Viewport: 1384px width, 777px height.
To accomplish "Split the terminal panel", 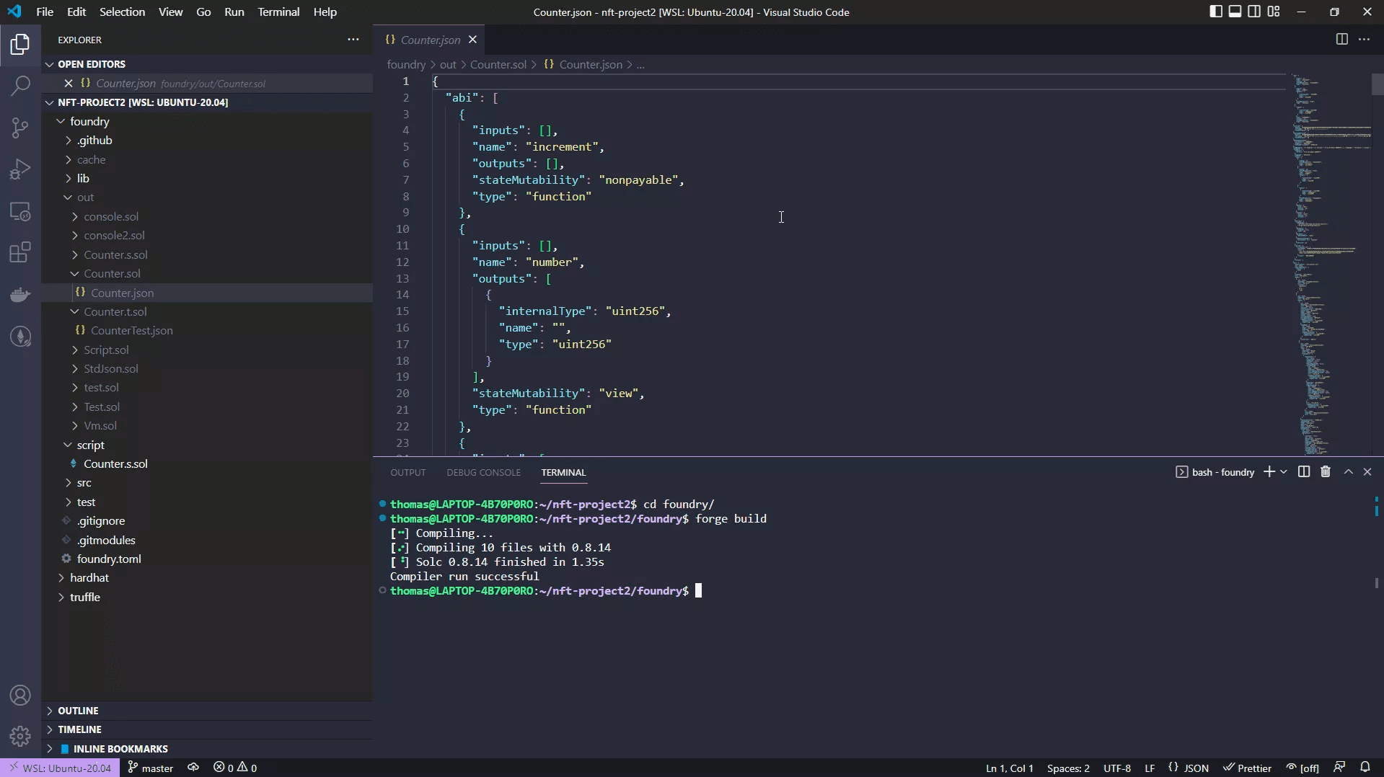I will point(1304,472).
